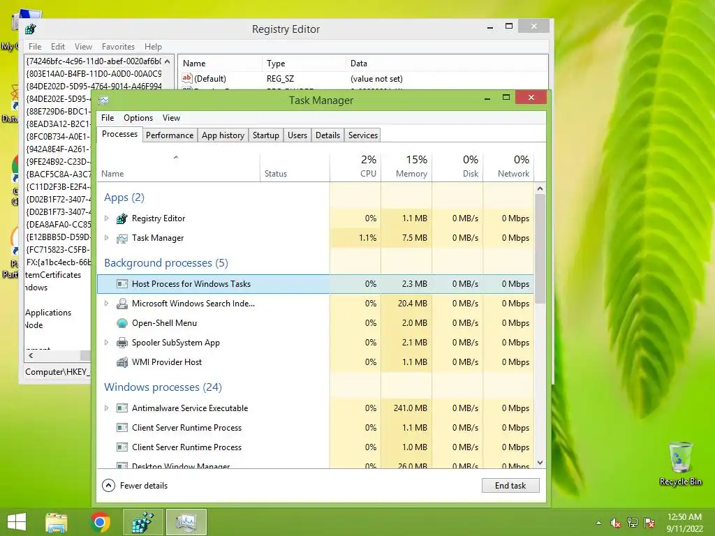Image resolution: width=715 pixels, height=536 pixels.
Task: Sort processes by the Name column header
Action: click(x=178, y=167)
